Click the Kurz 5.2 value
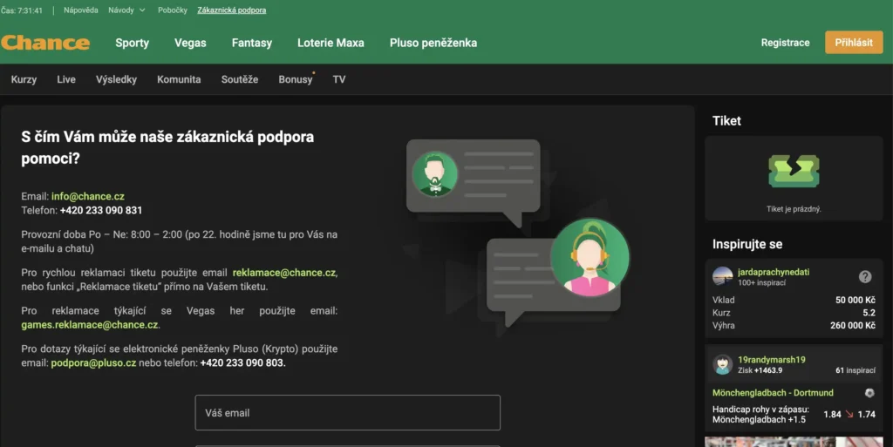The height and width of the screenshot is (447, 893). coord(869,313)
